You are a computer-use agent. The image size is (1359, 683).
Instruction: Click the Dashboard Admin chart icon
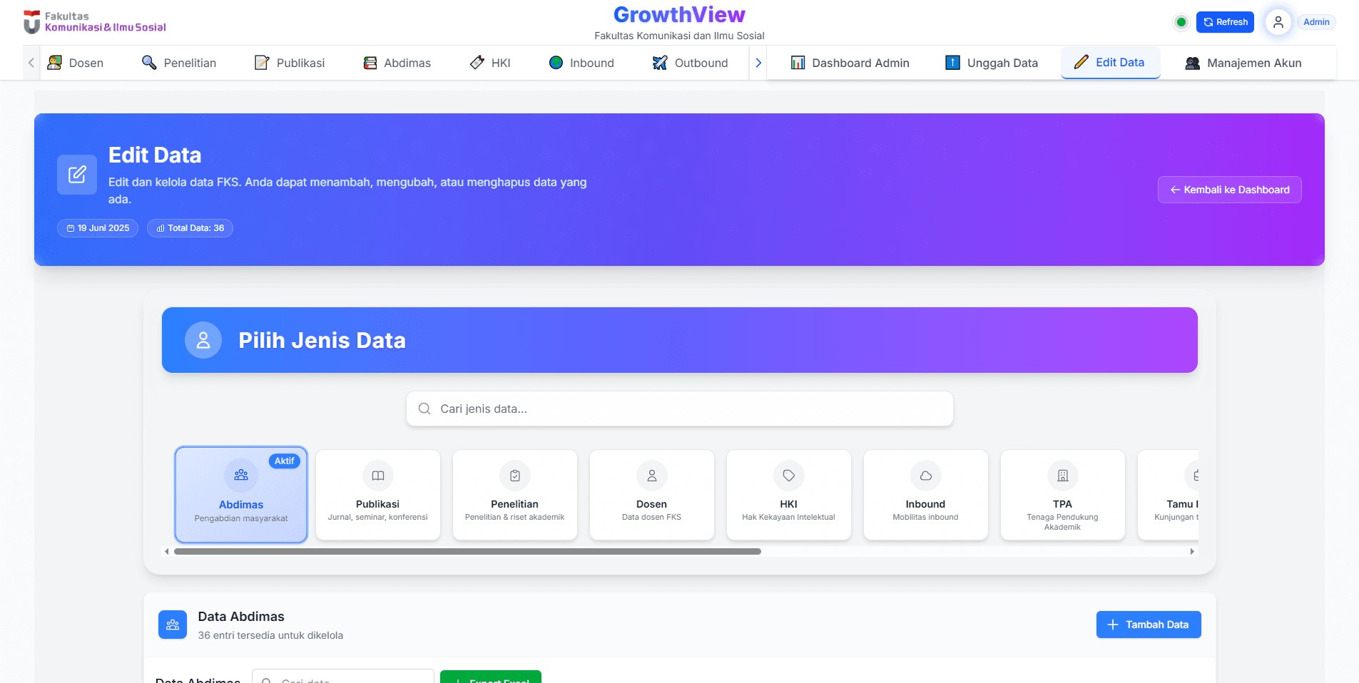click(798, 63)
